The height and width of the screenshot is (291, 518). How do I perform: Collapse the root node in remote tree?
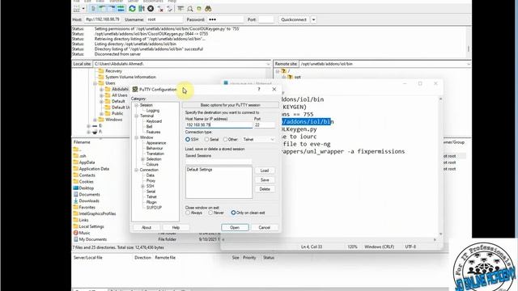point(278,71)
